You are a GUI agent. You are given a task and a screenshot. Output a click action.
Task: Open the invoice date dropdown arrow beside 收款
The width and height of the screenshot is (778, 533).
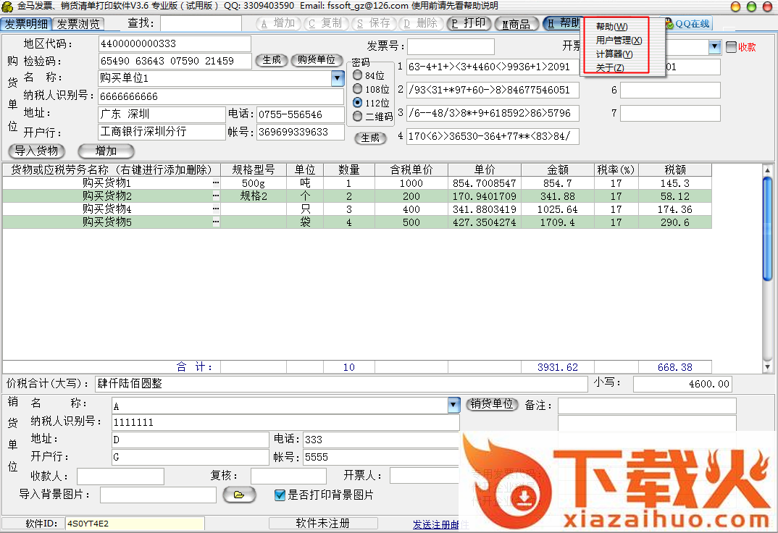(x=715, y=47)
